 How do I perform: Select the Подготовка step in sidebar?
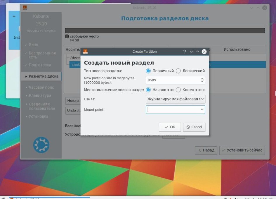(40, 65)
